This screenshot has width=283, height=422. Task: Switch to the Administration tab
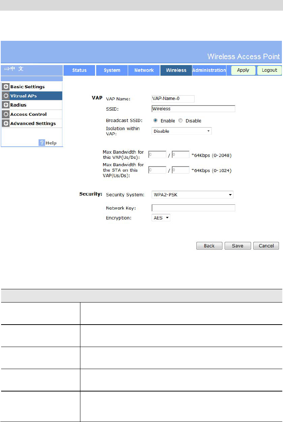pos(209,70)
